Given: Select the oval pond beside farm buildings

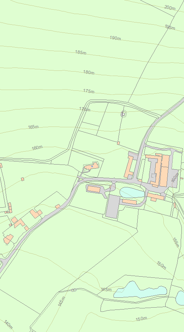Looking at the screenshot, I should click(x=132, y=193).
